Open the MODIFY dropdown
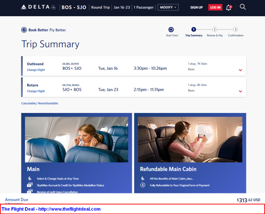The image size is (265, 214). (x=168, y=8)
